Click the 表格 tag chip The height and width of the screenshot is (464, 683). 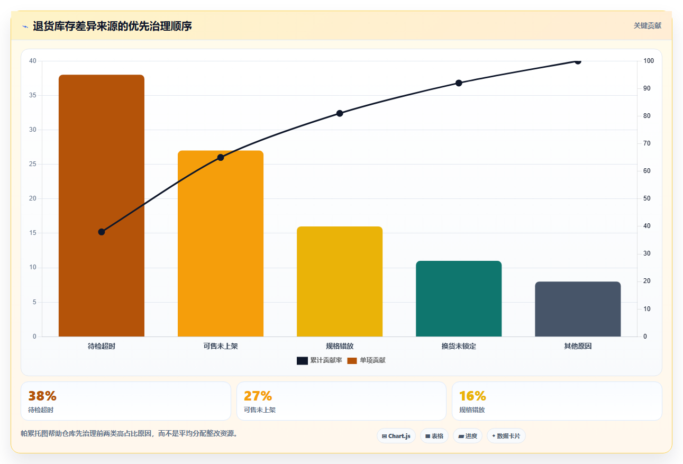pyautogui.click(x=434, y=436)
